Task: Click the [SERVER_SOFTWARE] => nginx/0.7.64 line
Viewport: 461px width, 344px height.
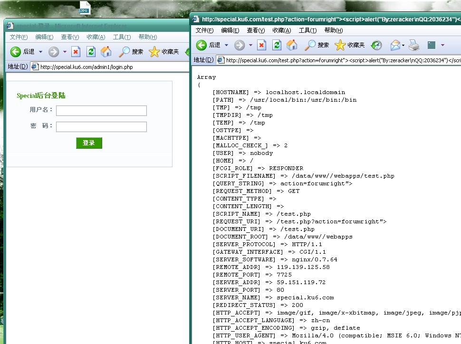Action: pos(275,259)
